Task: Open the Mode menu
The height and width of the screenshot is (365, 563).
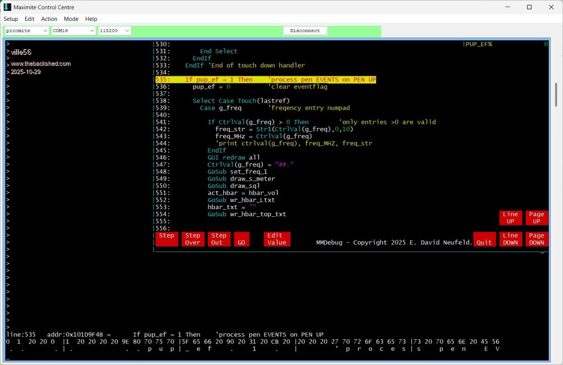Action: [x=71, y=19]
